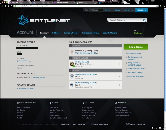166x130 pixels.
Task: Bookmark the page with star icon
Action: pyautogui.click(x=157, y=6)
